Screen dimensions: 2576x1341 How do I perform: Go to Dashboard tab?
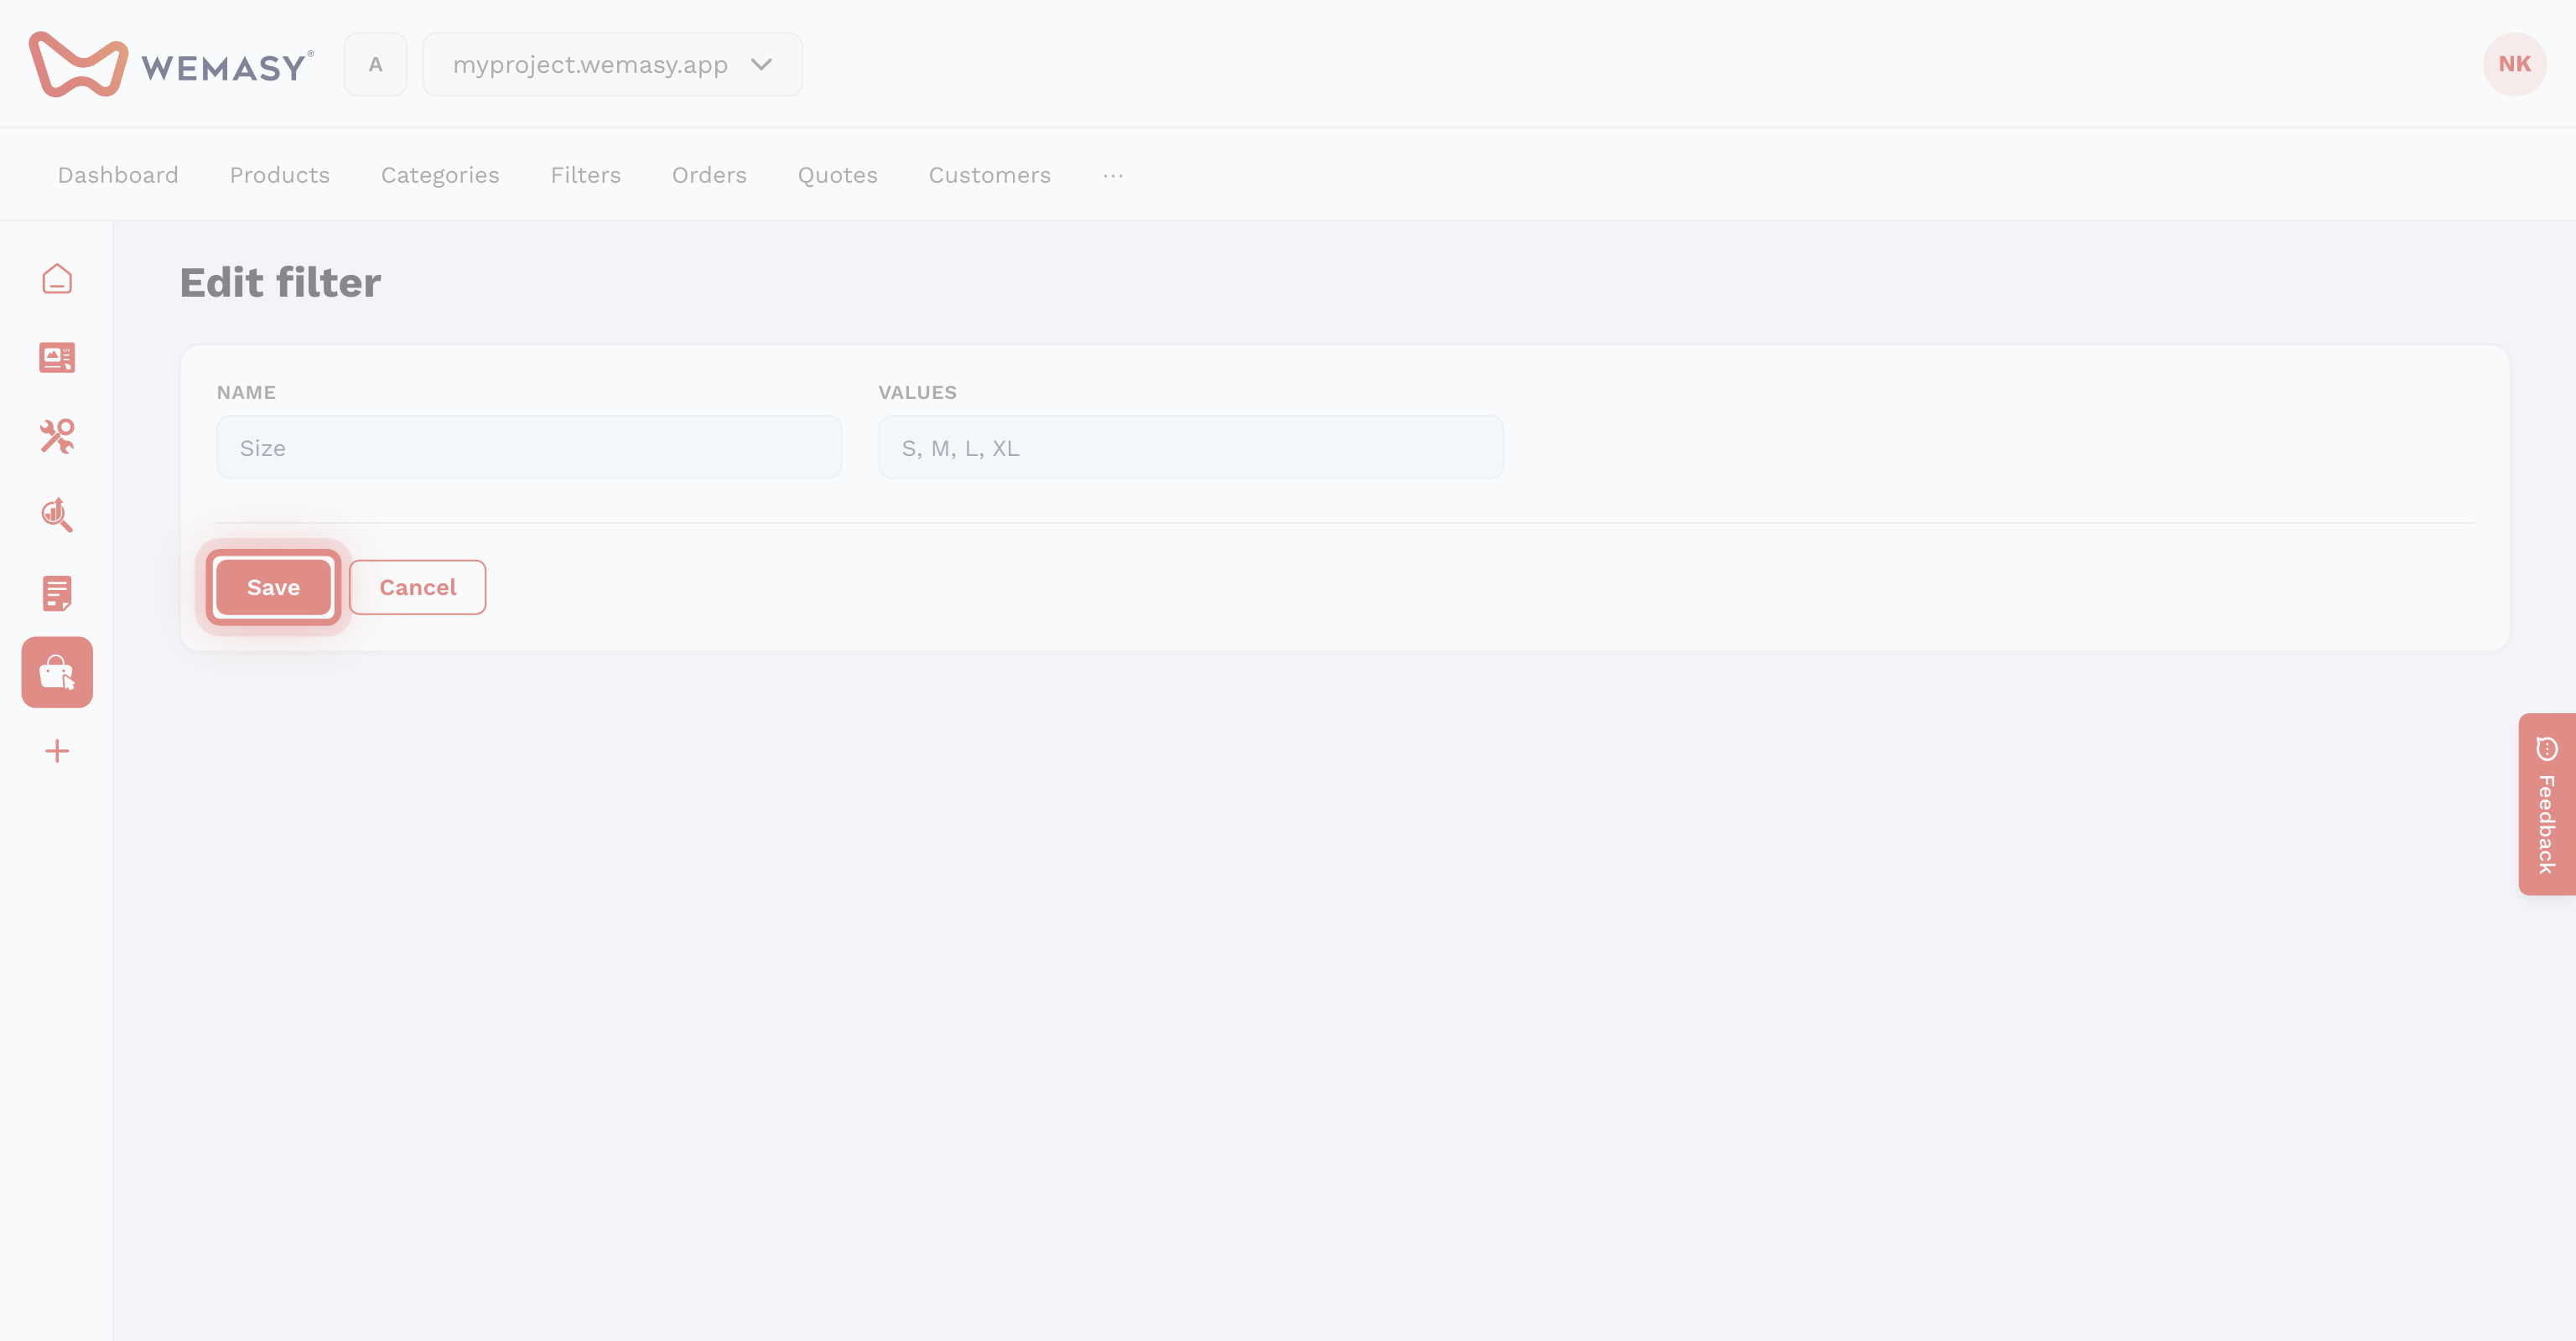pos(118,175)
